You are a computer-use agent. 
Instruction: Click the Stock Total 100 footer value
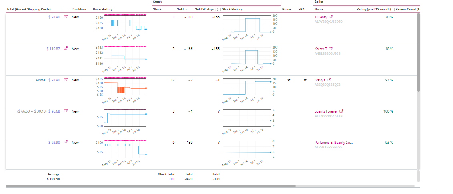172,179
